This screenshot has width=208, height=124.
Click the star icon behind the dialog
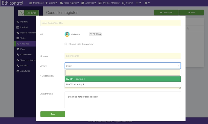188,28
